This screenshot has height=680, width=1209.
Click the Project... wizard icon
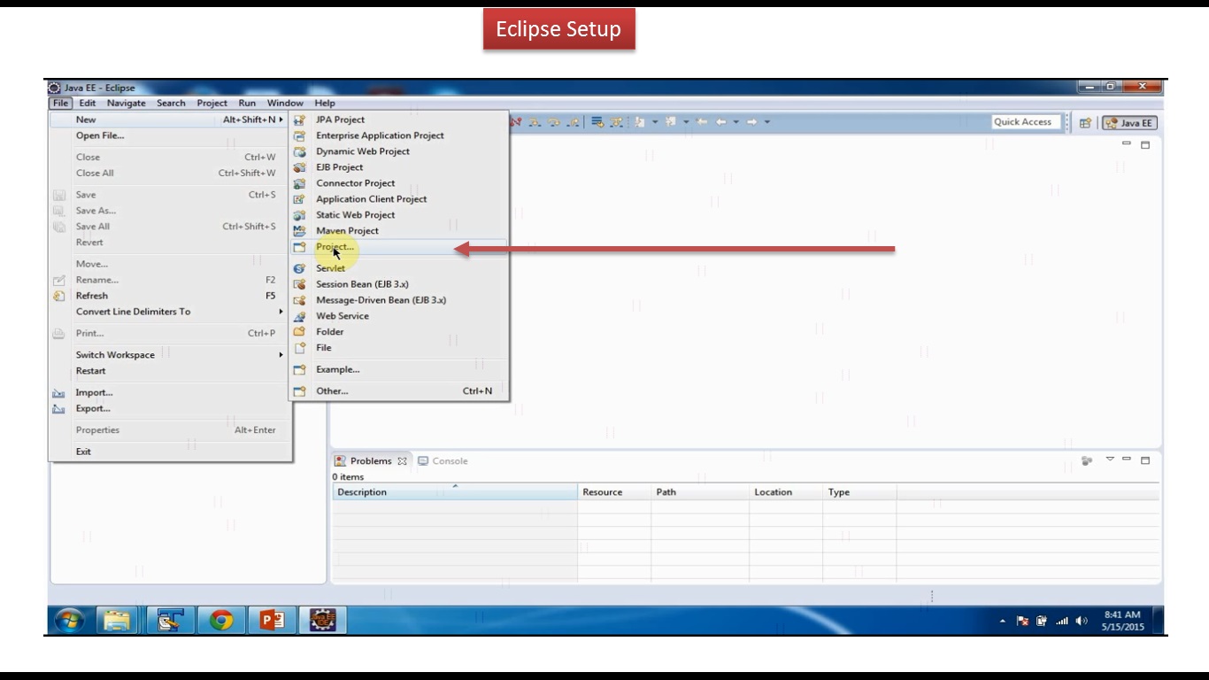tap(299, 247)
